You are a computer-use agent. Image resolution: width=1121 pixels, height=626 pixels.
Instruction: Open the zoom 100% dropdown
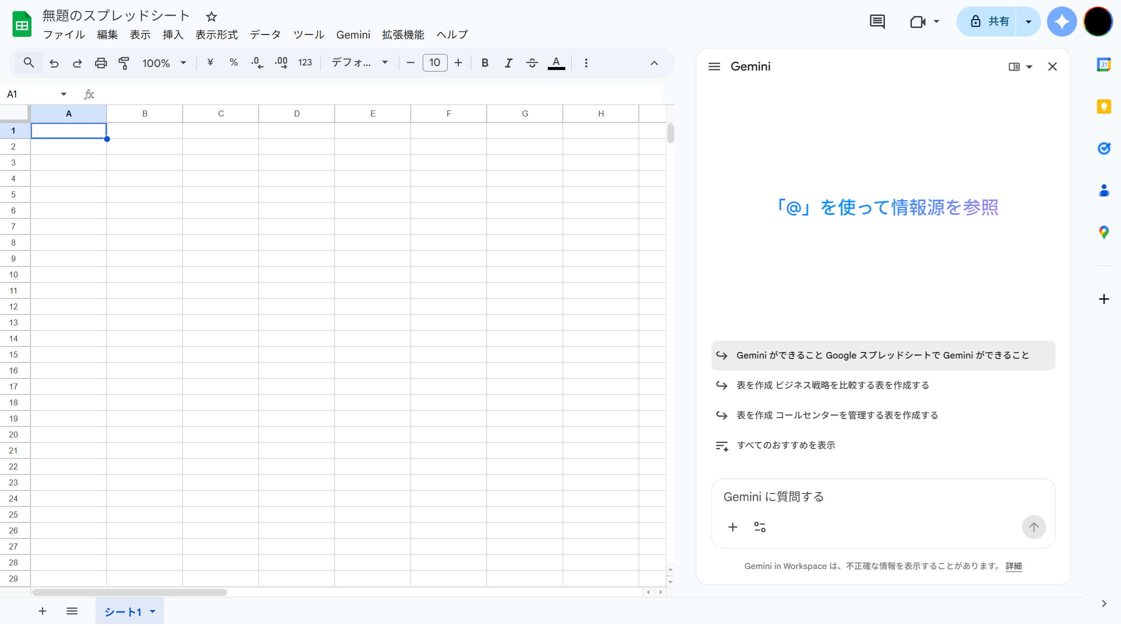[164, 63]
